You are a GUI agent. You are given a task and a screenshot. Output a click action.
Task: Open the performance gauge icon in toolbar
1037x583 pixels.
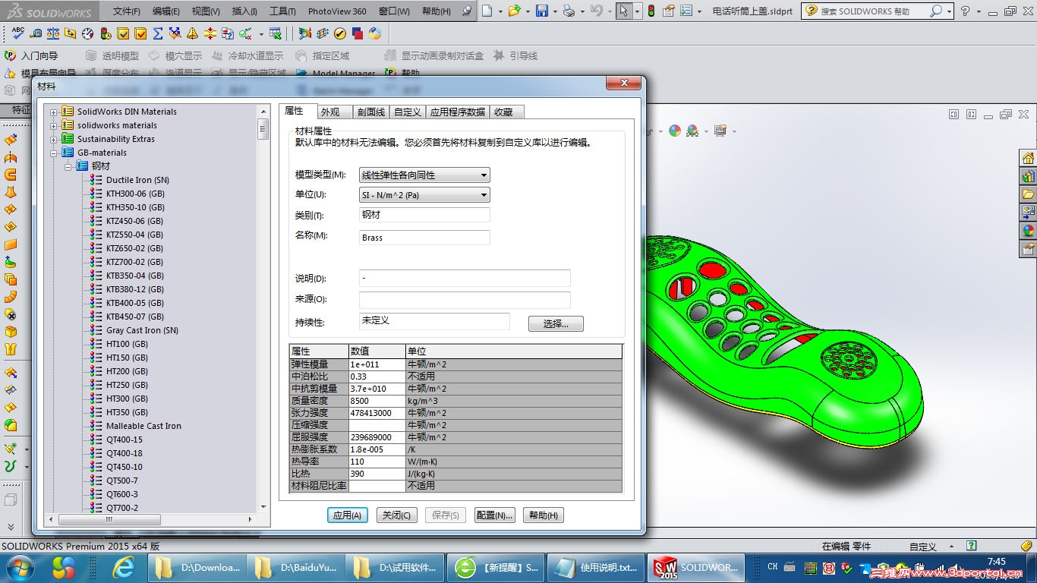click(x=88, y=33)
